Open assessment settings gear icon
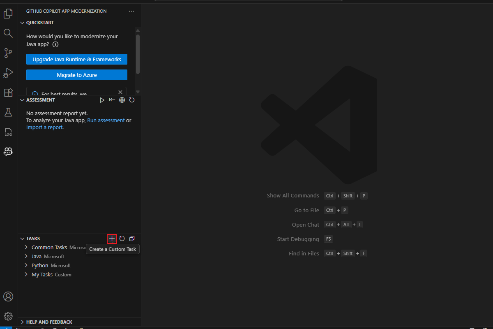Image resolution: width=493 pixels, height=329 pixels. pyautogui.click(x=122, y=100)
